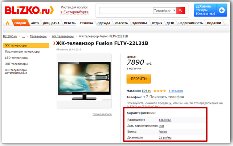This screenshot has width=233, height=146.
Task: Click the BLIZKO.ru logo
Action: tap(29, 10)
